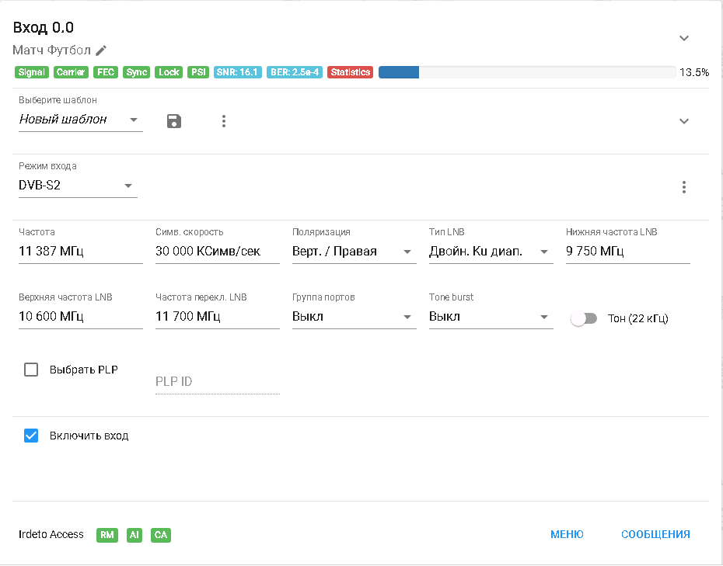Click the green CA Irdeto badge

[x=160, y=535]
